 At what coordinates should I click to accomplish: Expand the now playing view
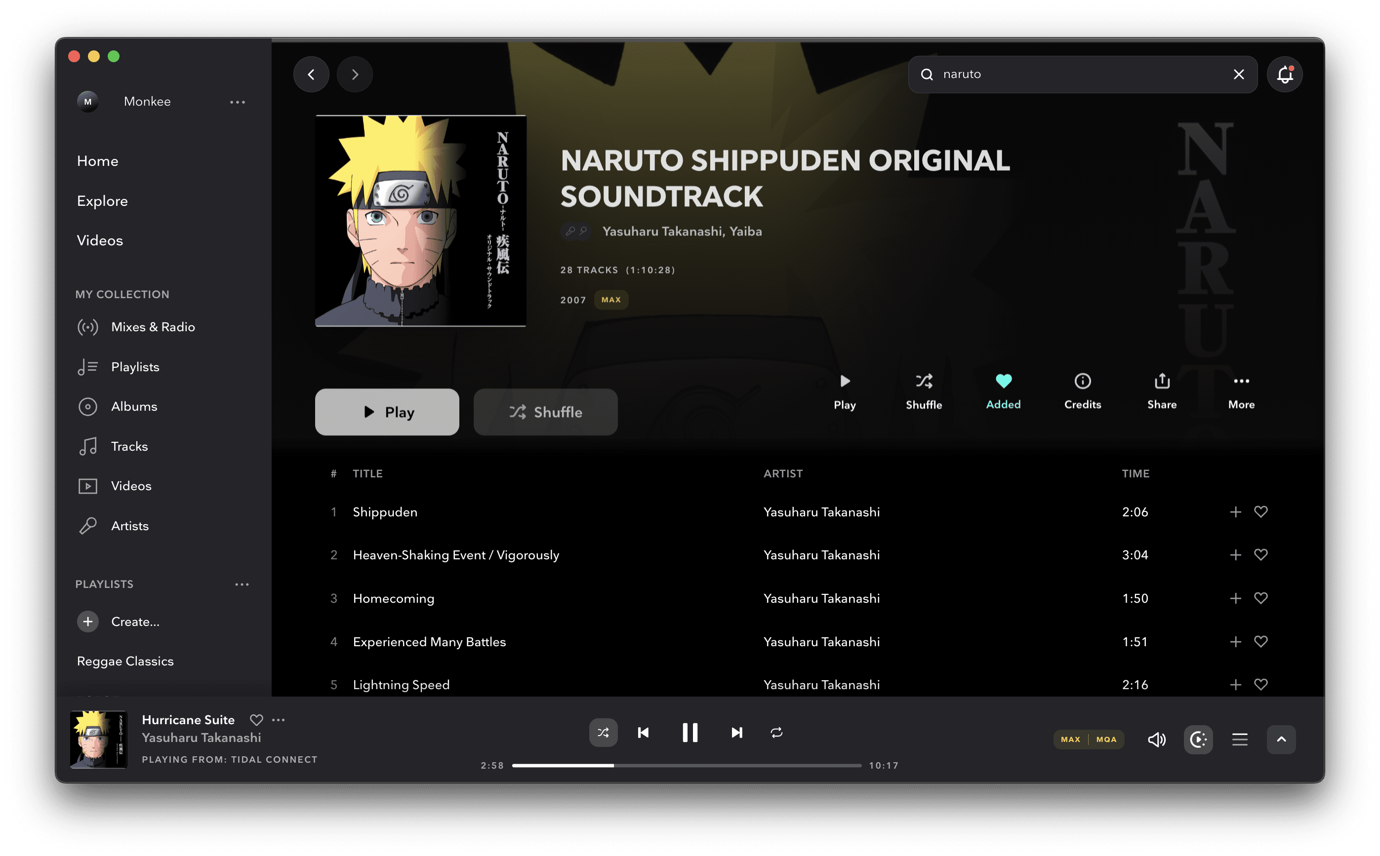tap(1281, 739)
